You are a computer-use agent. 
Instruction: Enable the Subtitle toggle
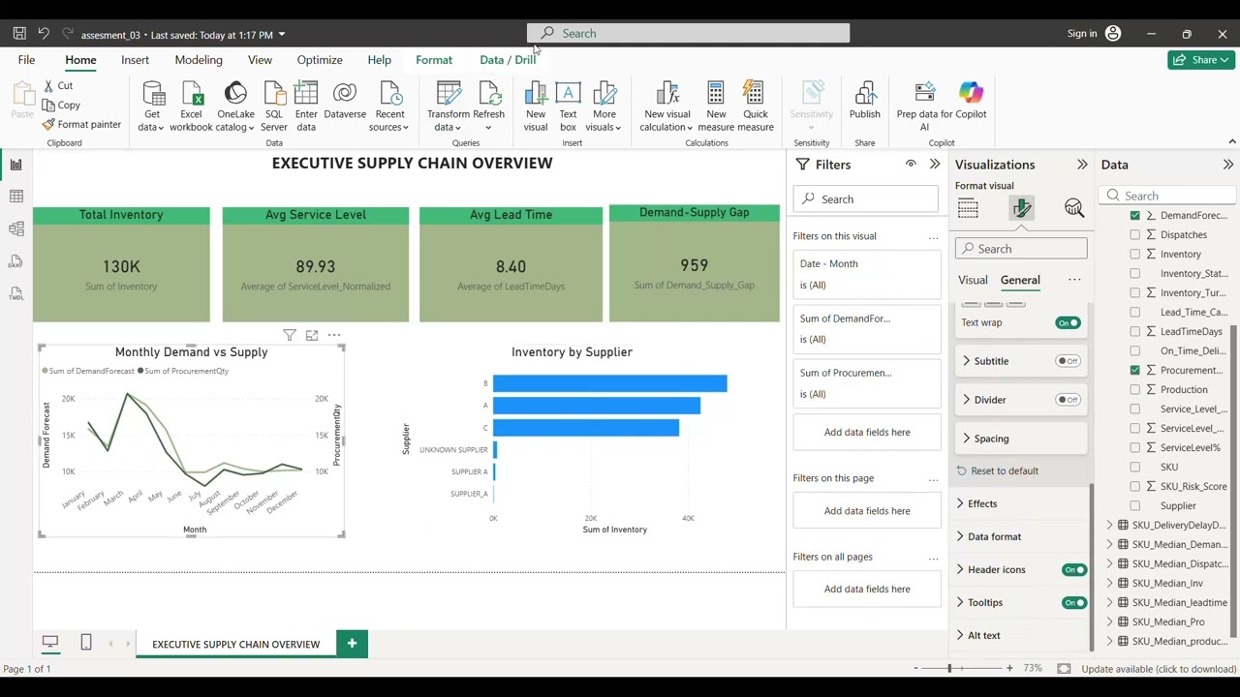click(1068, 361)
